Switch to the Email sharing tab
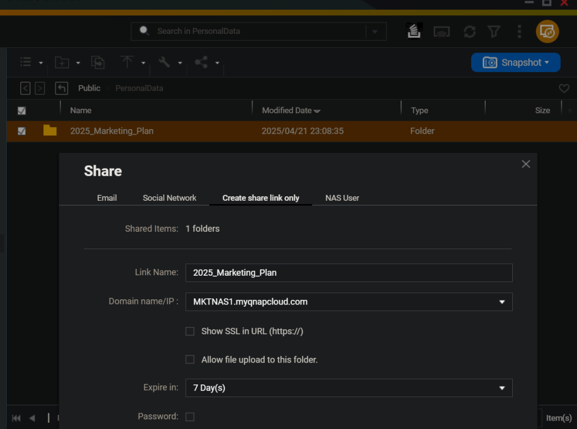The width and height of the screenshot is (577, 429). [106, 198]
